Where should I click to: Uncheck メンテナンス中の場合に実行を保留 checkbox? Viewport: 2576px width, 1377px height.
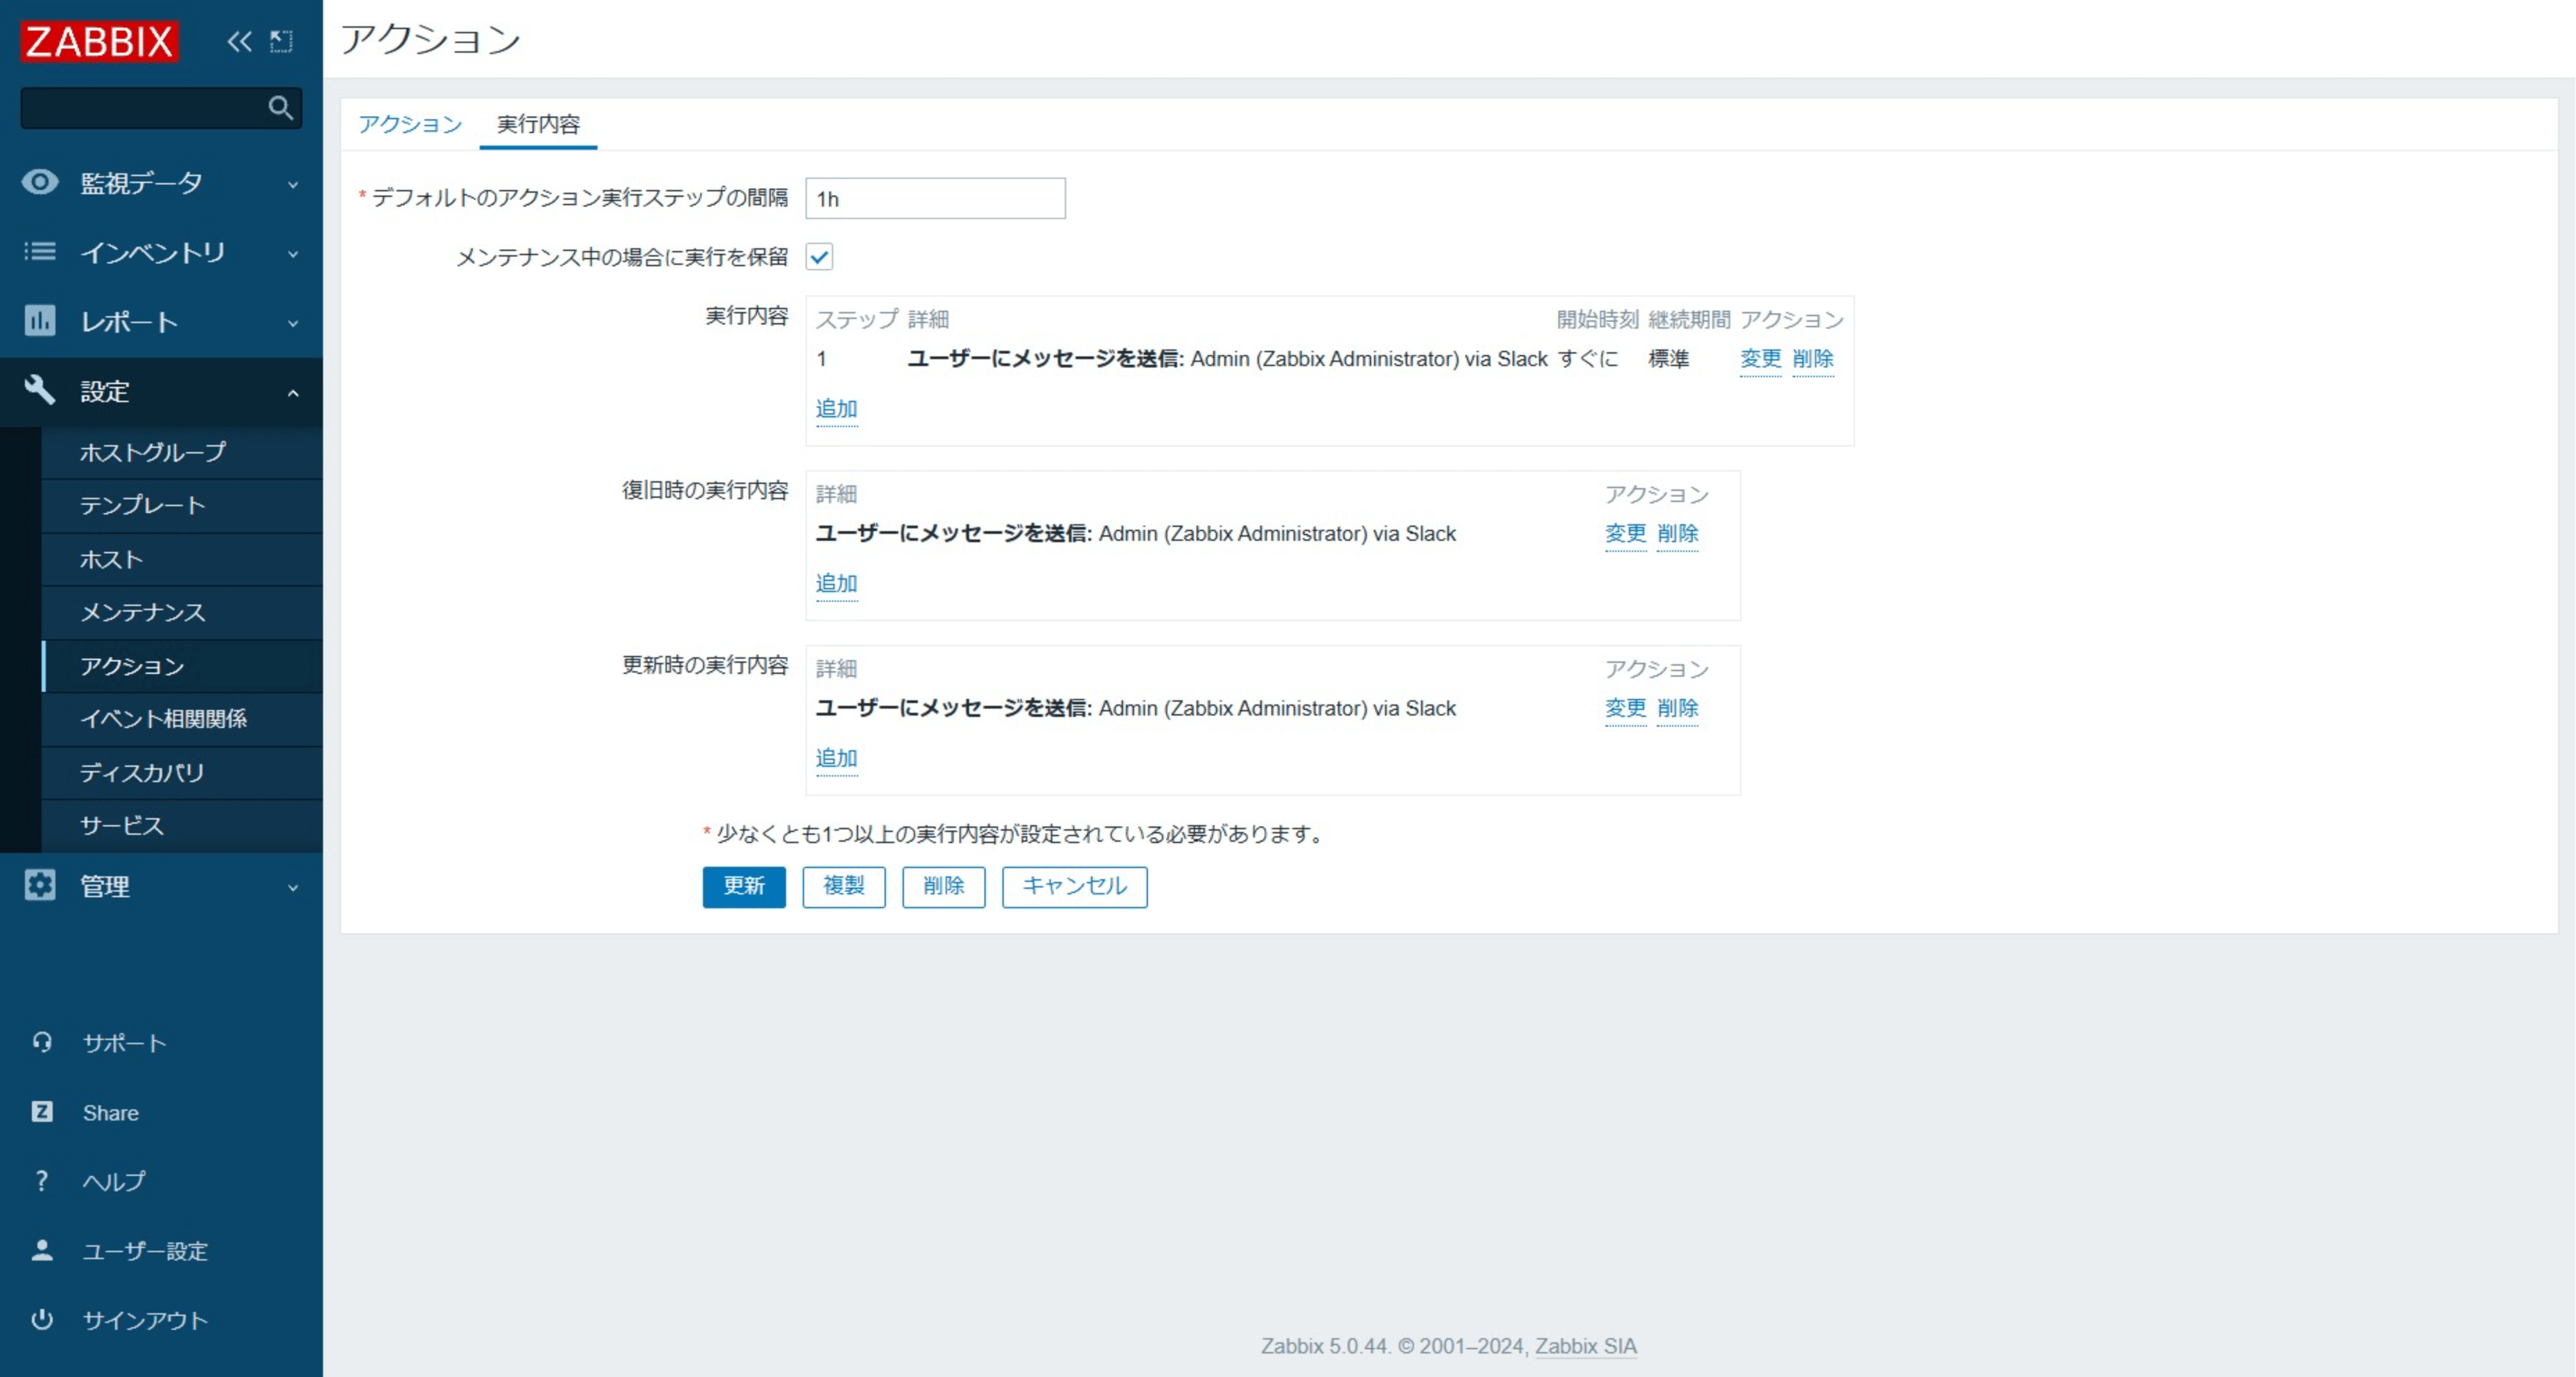(x=819, y=257)
